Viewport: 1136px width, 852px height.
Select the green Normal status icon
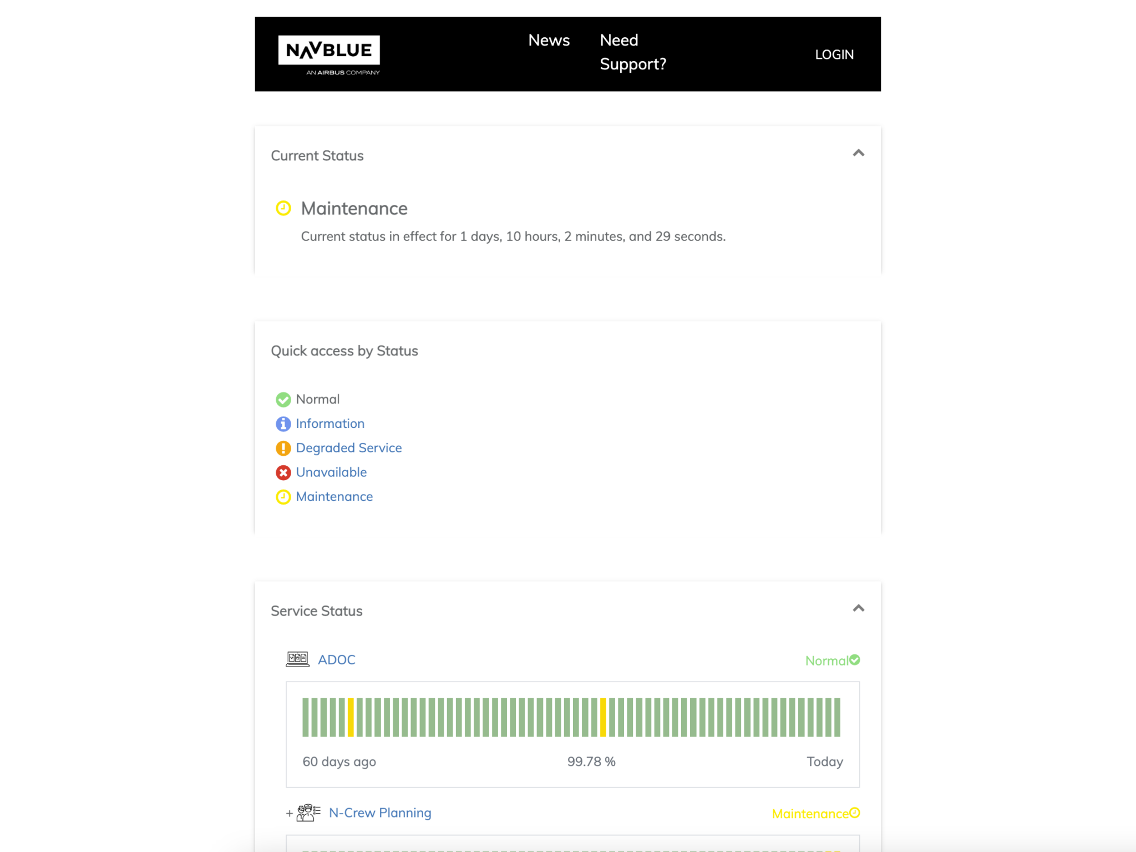283,399
